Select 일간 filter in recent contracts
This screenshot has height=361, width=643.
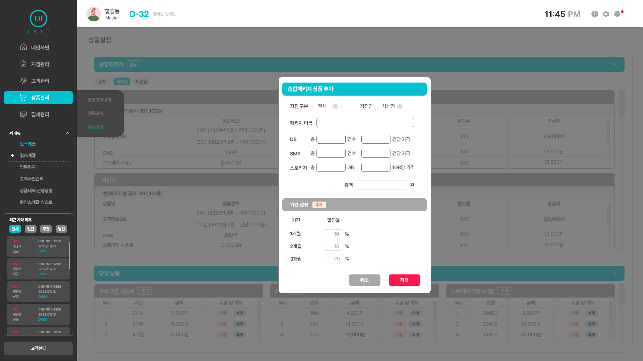coord(30,229)
